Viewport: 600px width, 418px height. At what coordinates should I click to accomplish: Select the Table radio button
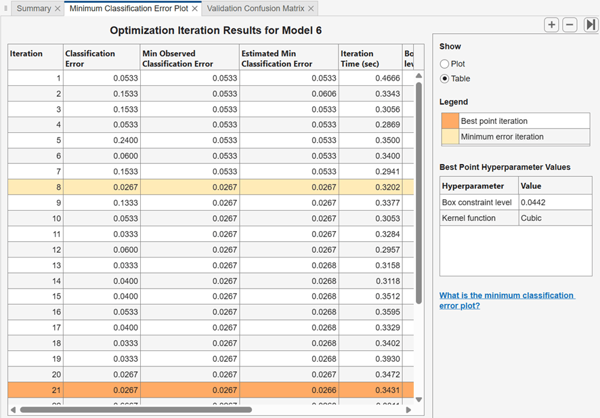(x=444, y=79)
